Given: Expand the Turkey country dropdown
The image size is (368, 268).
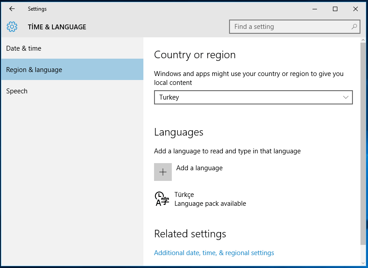Looking at the screenshot, I should 253,97.
